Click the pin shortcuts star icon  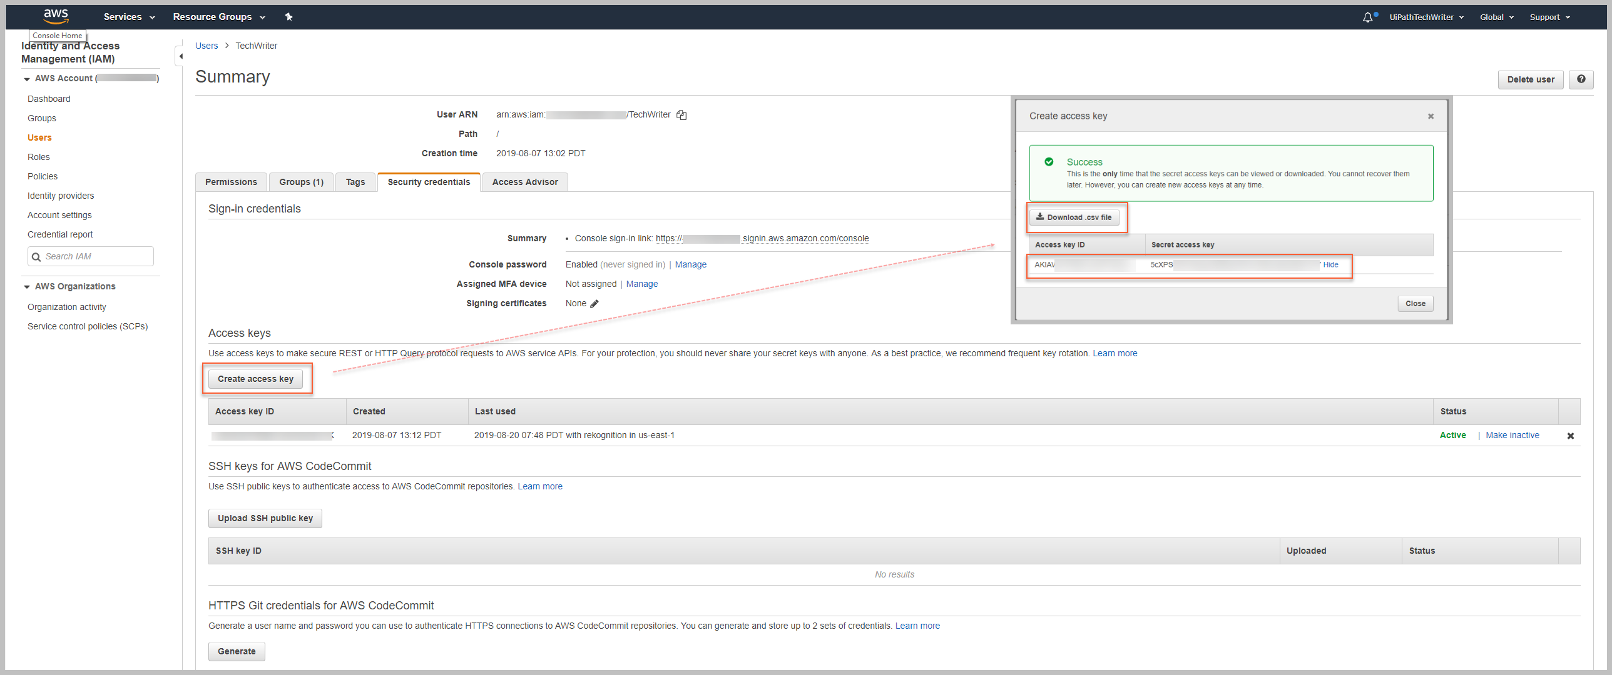coord(288,17)
